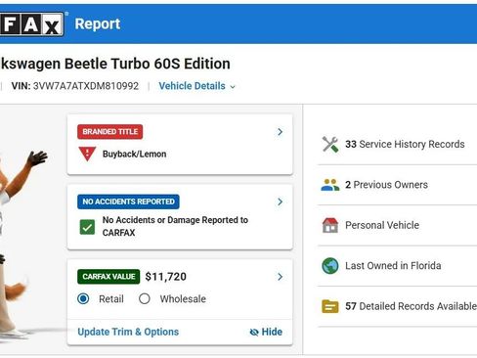The height and width of the screenshot is (358, 477).
Task: Click the VIN number 3VW7A7ATXDM810992
Action: coord(86,86)
